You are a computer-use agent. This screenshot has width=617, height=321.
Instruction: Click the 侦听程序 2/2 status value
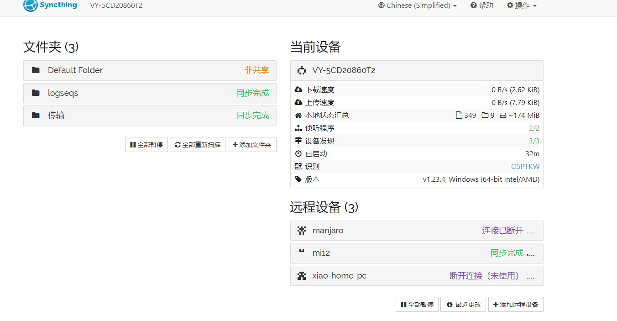pyautogui.click(x=534, y=128)
